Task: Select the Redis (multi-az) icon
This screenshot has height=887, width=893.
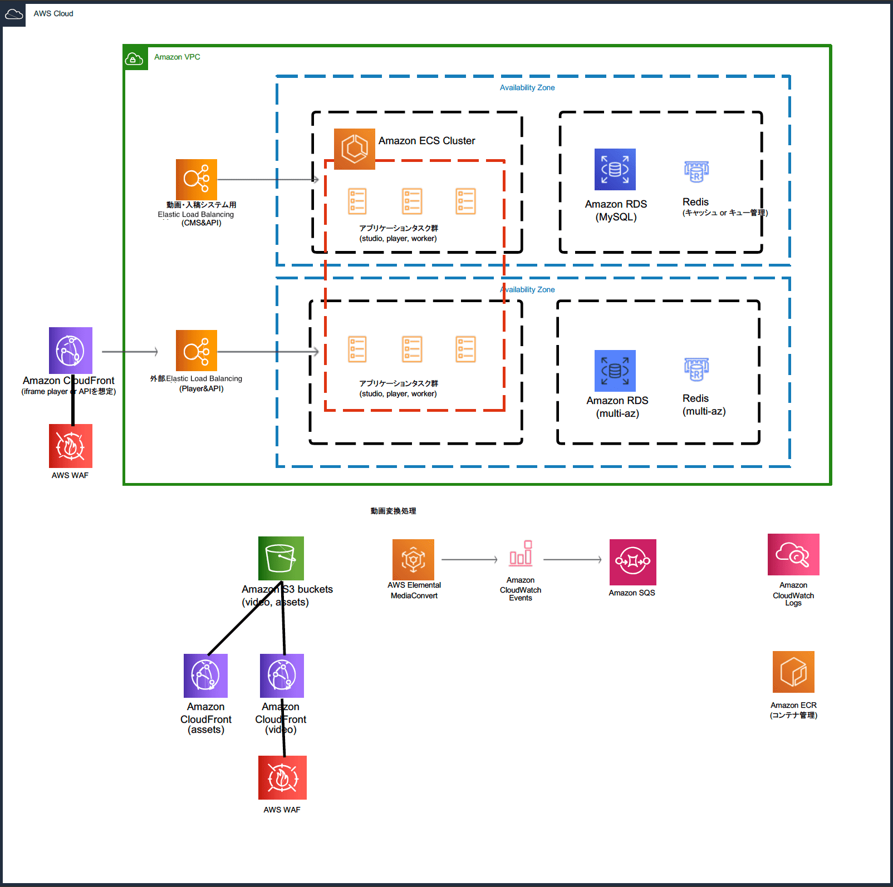Action: (696, 369)
